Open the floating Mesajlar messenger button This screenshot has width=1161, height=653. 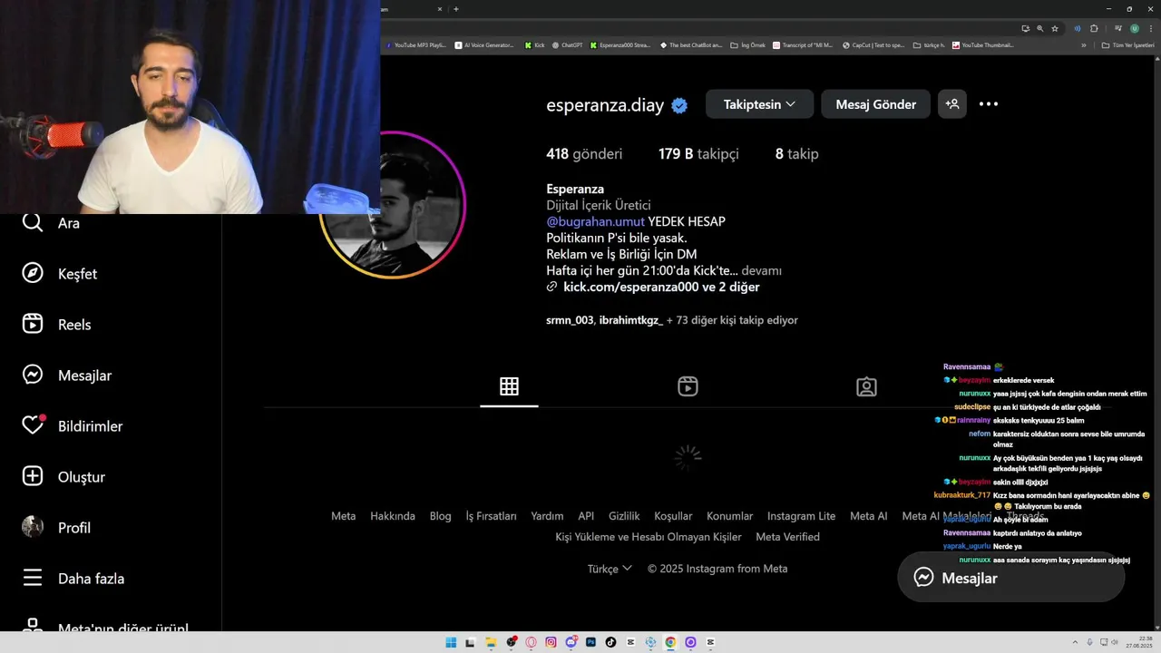click(1010, 578)
